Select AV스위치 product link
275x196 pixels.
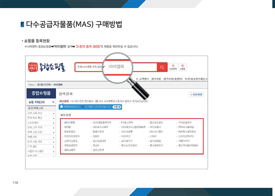[69, 122]
